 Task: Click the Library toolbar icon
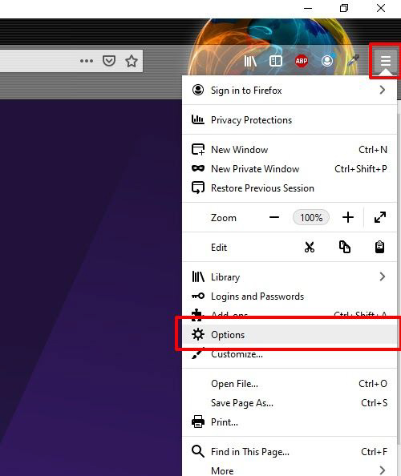click(x=250, y=61)
